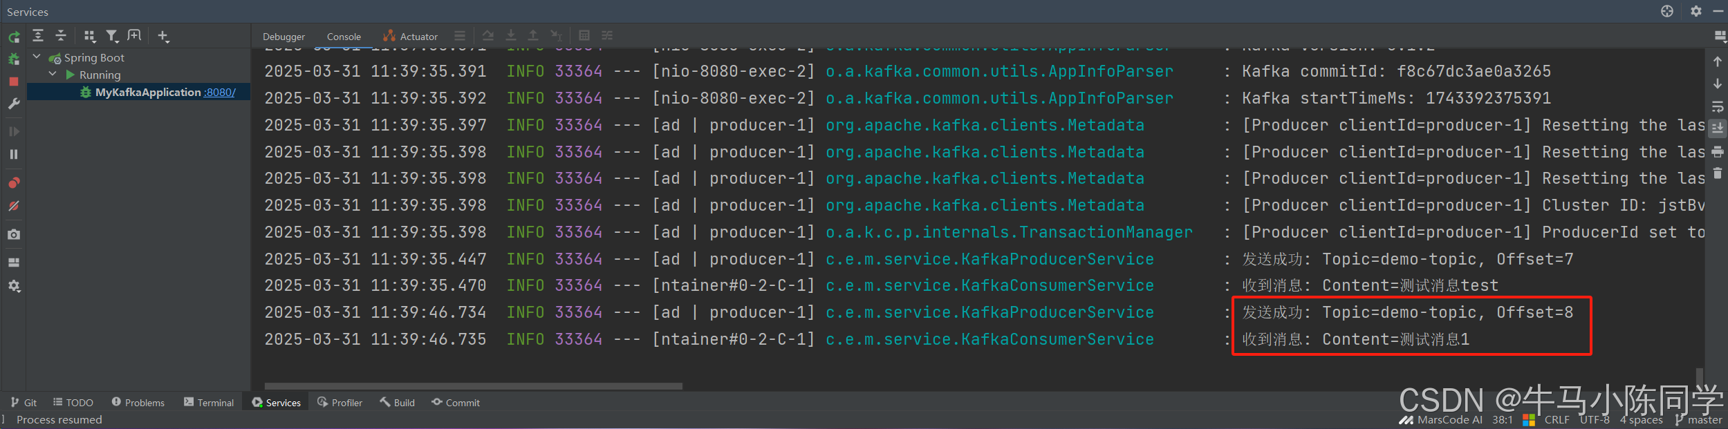Switch to the Debugger tab
The height and width of the screenshot is (429, 1728).
(x=284, y=37)
